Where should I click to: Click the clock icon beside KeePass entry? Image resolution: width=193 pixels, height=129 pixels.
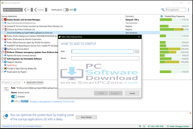point(2,49)
